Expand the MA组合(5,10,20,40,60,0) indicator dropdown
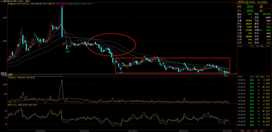272x132 pixels. click(19, 4)
